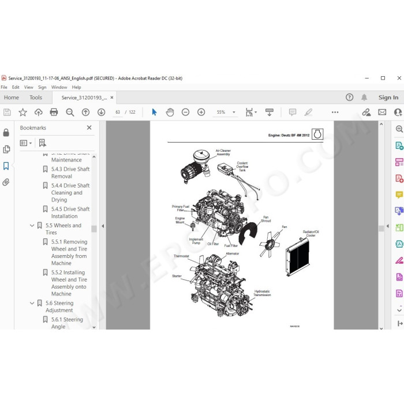Image resolution: width=404 pixels, height=404 pixels.
Task: Open the yellow Comment tool in right pane
Action: [x=399, y=194]
